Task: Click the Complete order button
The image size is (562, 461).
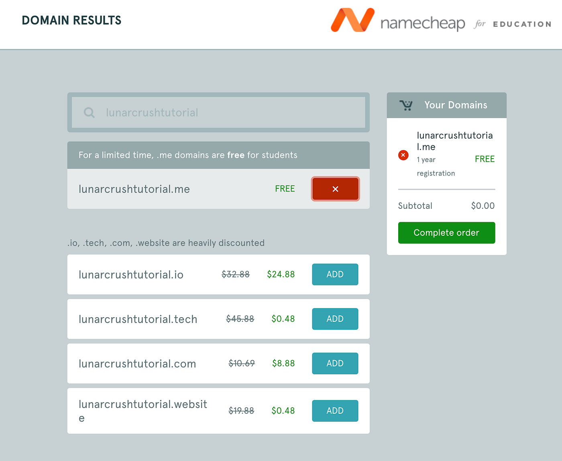Action: (x=446, y=233)
